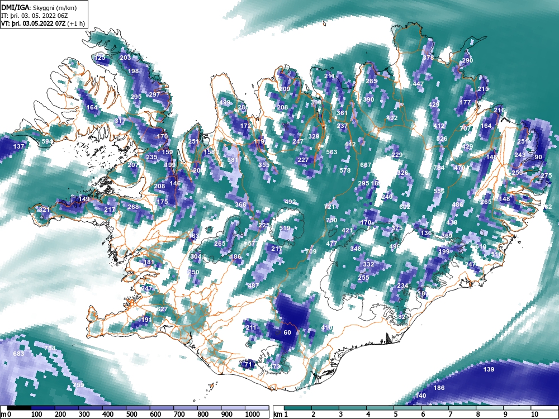
Task: Click the map value '321'
Action: [44, 209]
